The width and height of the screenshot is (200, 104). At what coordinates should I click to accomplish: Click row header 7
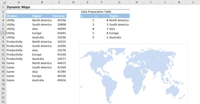[3, 33]
